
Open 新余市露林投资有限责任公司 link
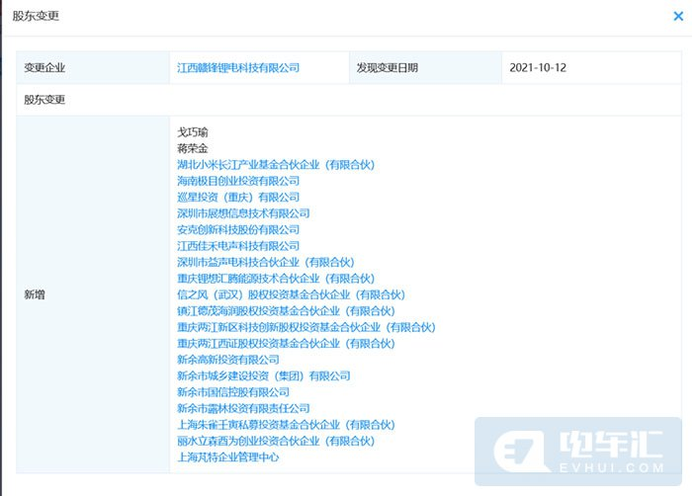(x=243, y=409)
